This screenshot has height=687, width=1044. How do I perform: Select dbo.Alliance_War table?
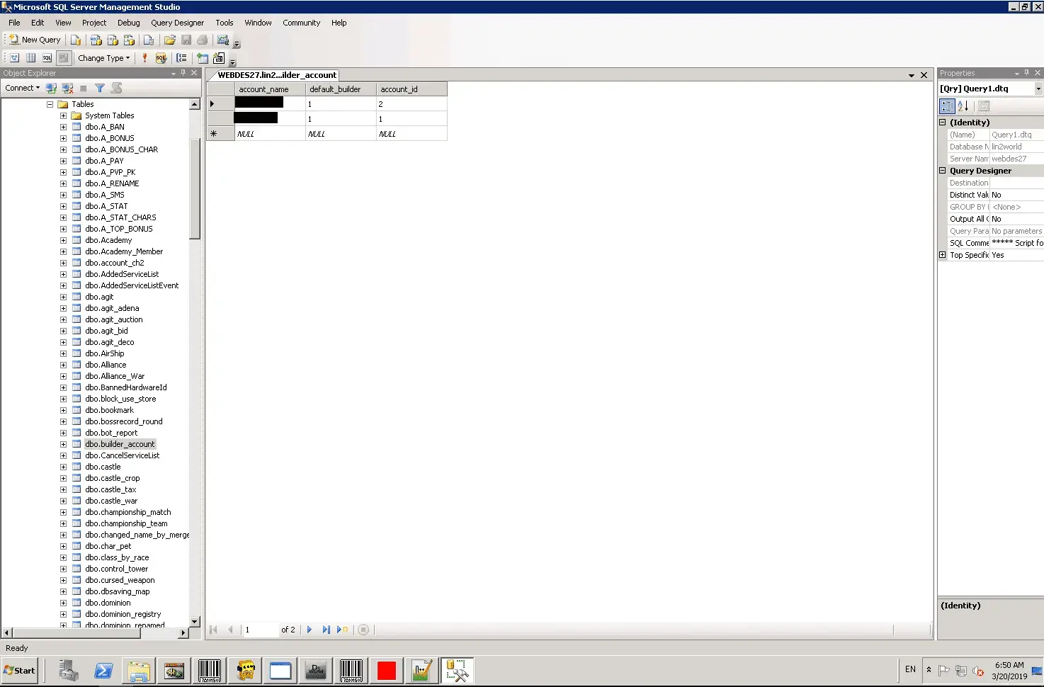point(115,376)
